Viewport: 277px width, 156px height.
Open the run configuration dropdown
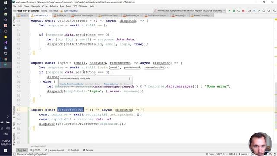[x=189, y=11]
